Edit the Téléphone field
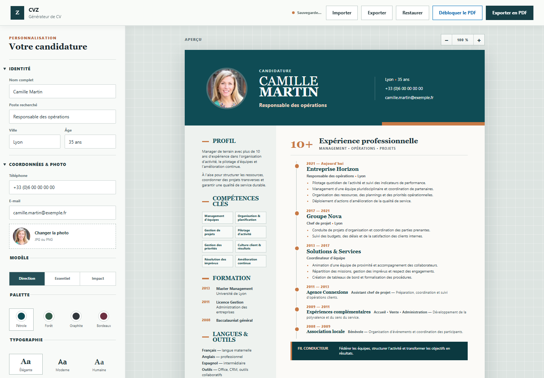The width and height of the screenshot is (544, 378). tap(62, 187)
